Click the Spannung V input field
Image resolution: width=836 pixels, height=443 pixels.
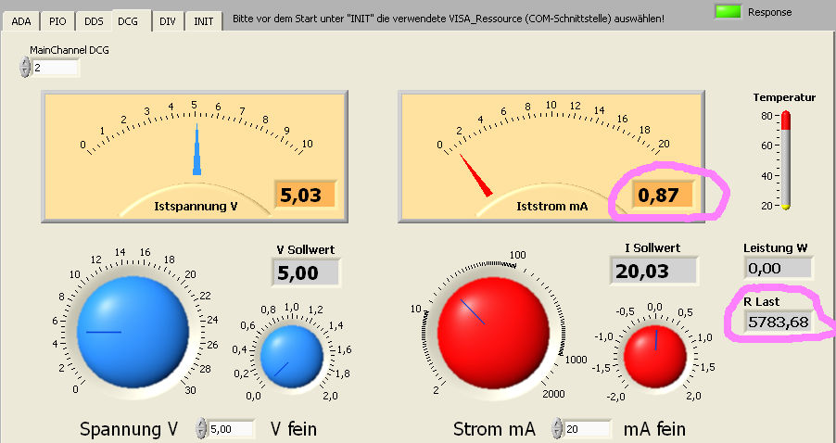coord(231,429)
